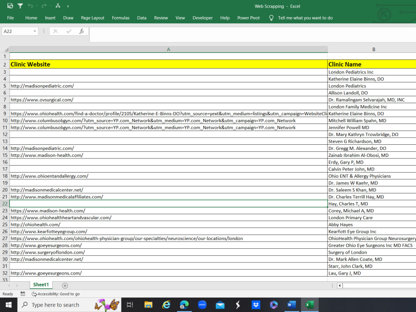
Task: Open the Help tab
Action: click(x=225, y=18)
